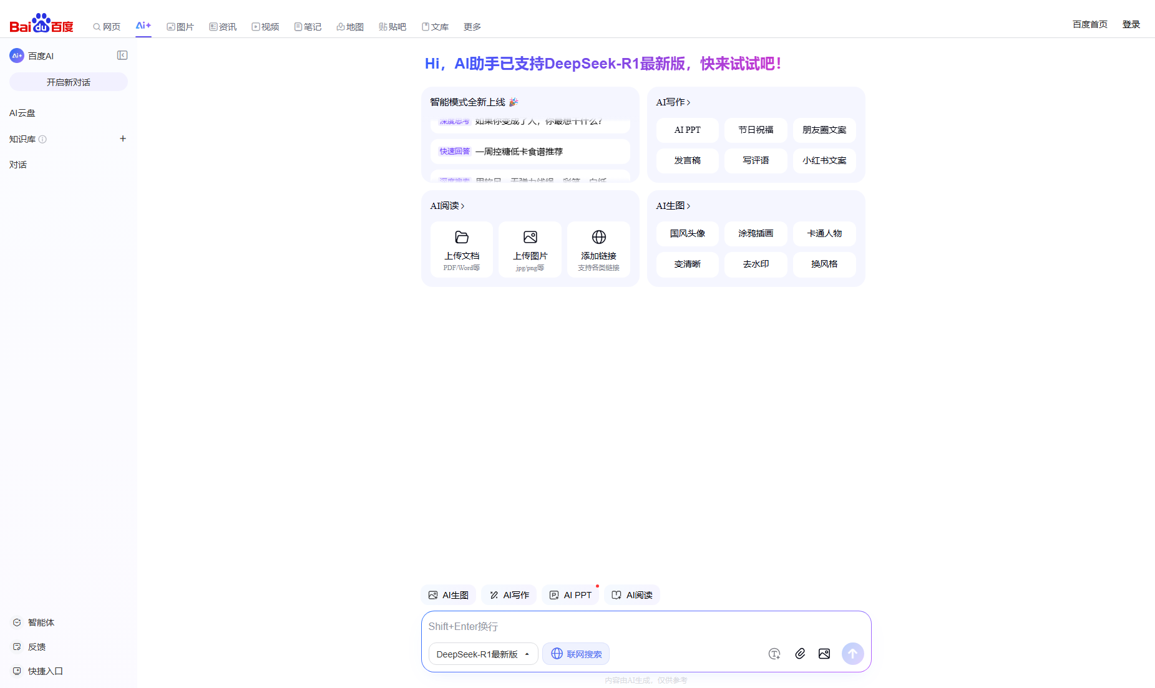This screenshot has height=688, width=1155.
Task: Click the paperclip attachment icon
Action: click(800, 654)
